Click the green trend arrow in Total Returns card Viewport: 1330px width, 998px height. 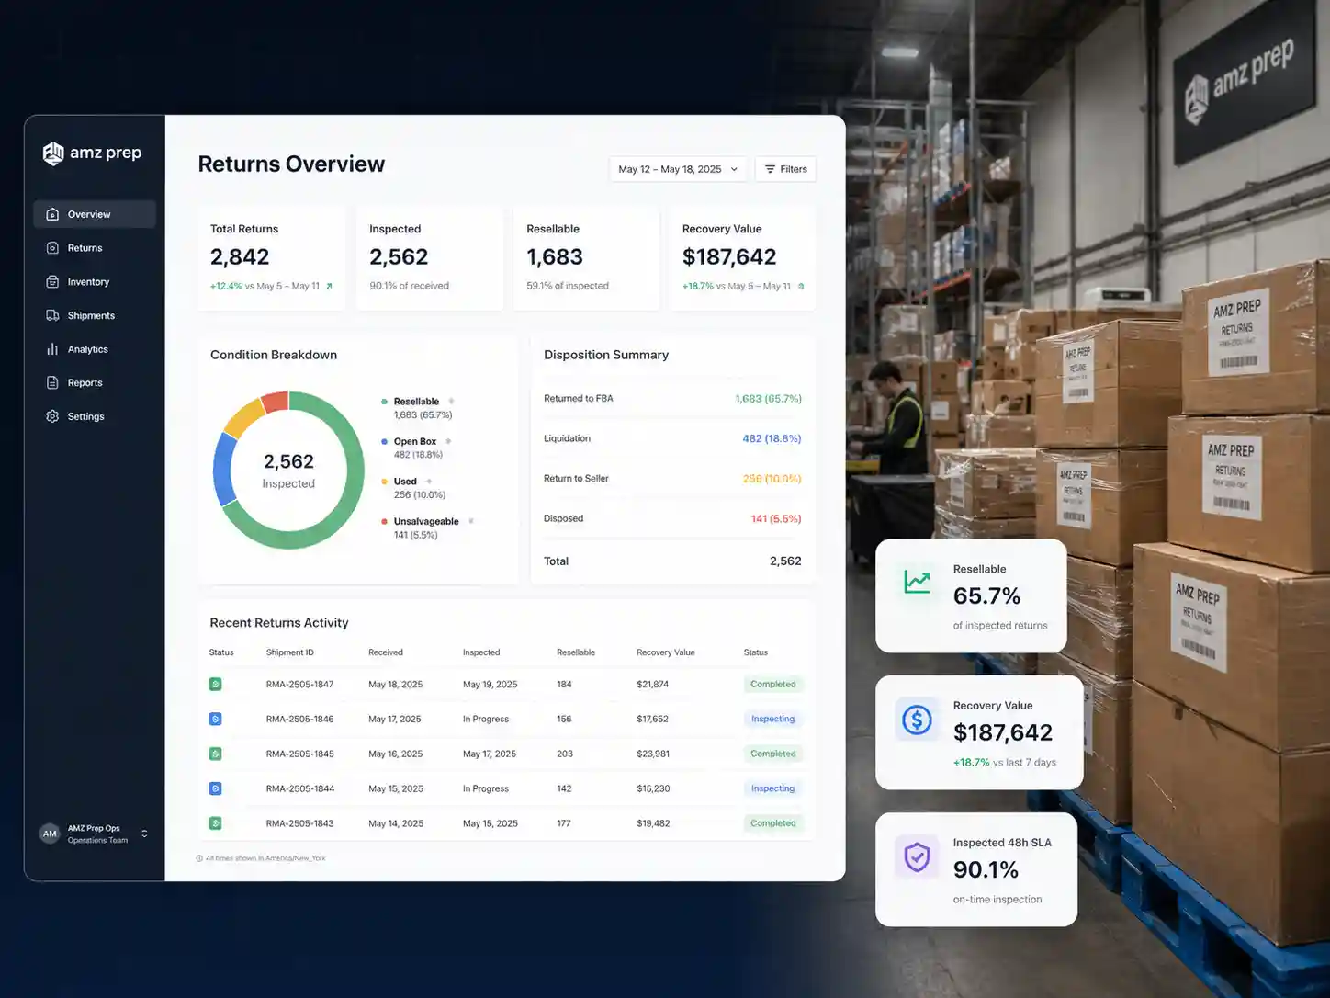tap(329, 286)
